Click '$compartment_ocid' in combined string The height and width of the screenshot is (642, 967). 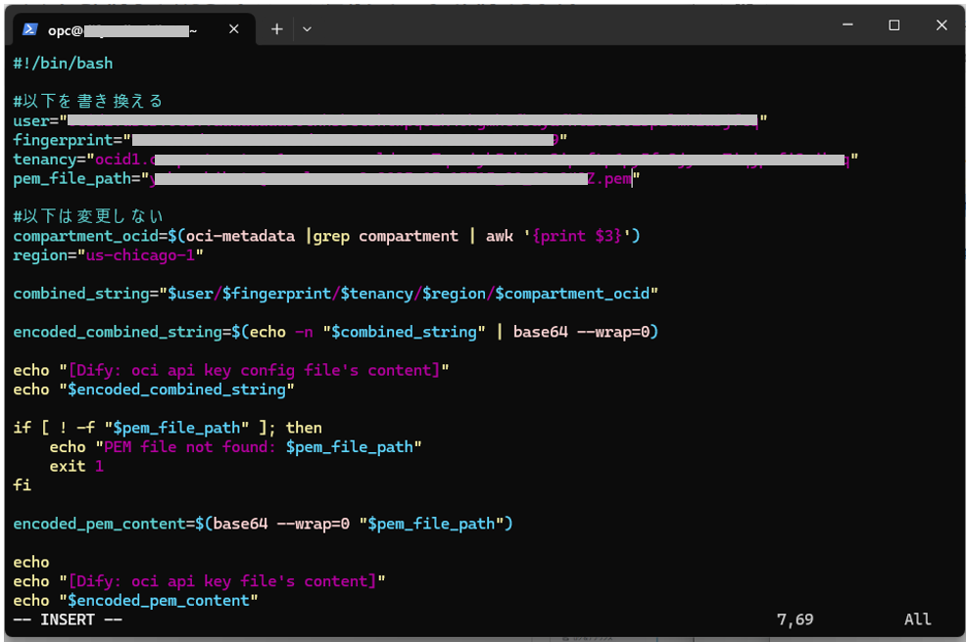point(572,294)
